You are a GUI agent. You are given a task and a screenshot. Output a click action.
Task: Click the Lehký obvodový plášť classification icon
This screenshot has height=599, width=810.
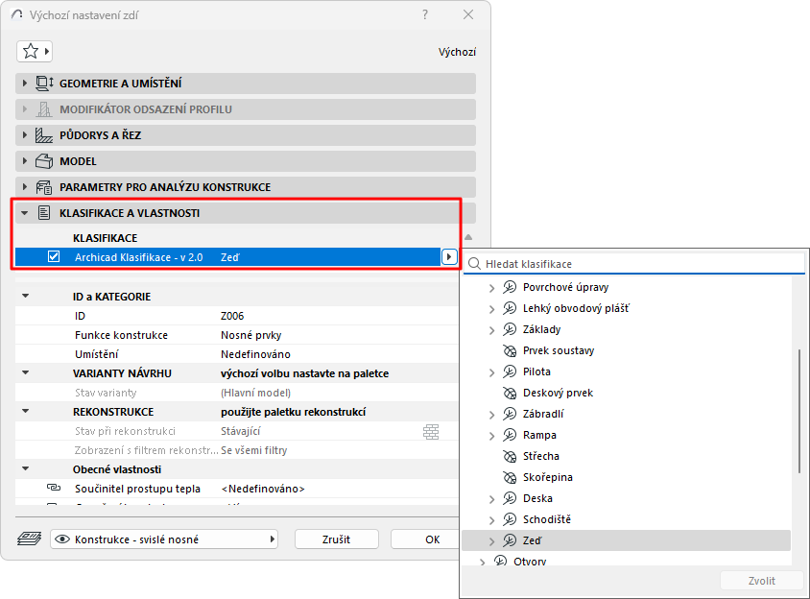(510, 308)
